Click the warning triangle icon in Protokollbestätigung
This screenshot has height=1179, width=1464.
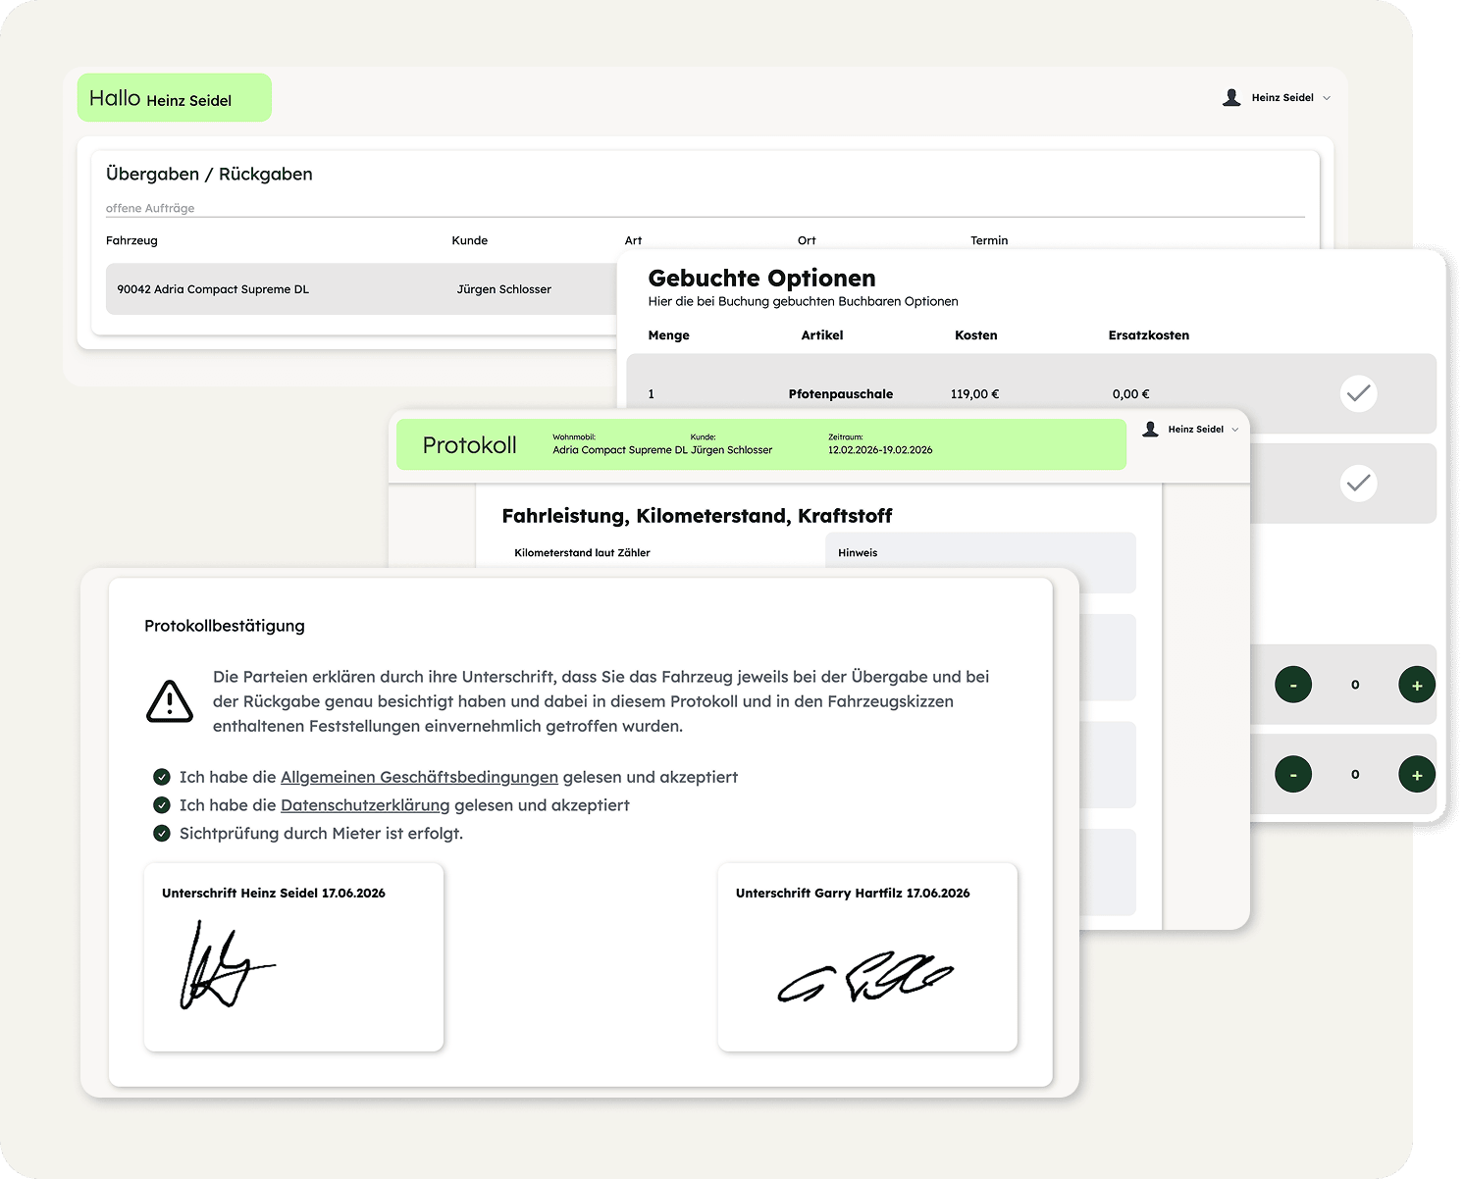click(x=170, y=701)
